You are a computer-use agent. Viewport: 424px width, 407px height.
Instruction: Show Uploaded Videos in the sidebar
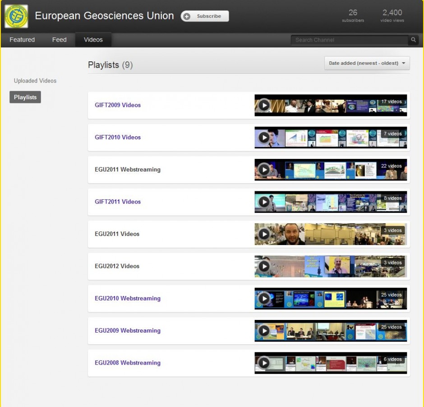click(x=35, y=81)
